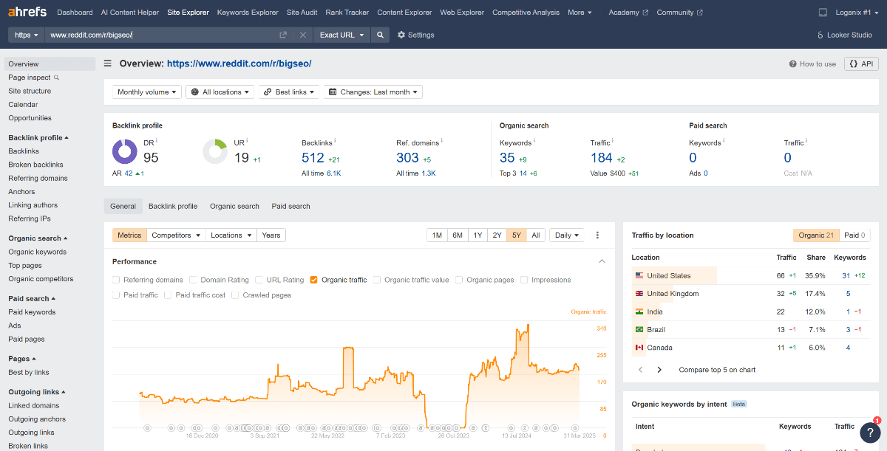The height and width of the screenshot is (451, 887).
Task: Switch to the Paid search tab
Action: pyautogui.click(x=290, y=206)
